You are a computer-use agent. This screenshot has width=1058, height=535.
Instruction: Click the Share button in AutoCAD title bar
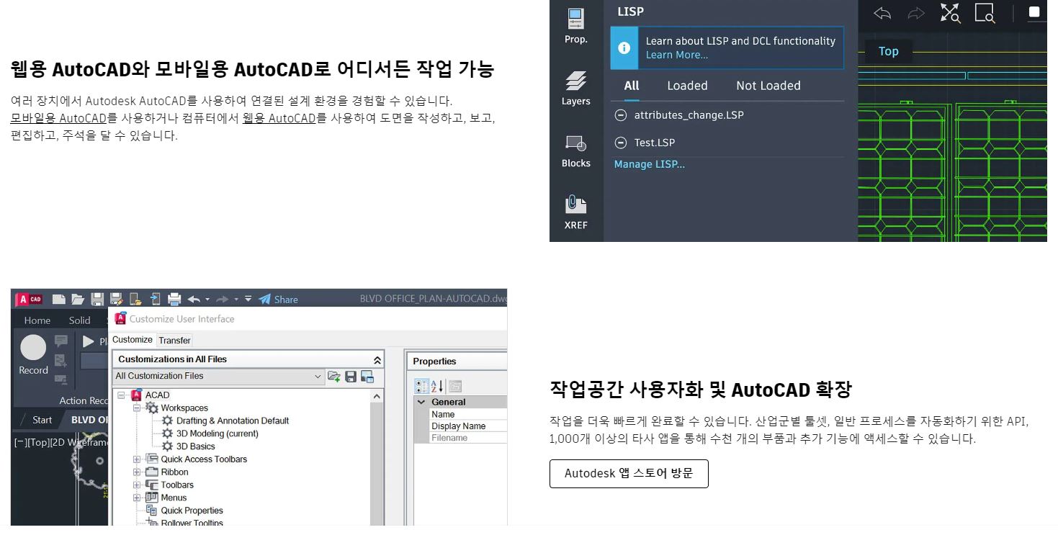(278, 300)
